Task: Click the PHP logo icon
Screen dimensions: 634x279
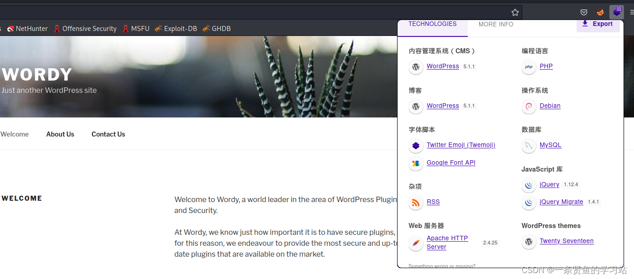Action: tap(528, 67)
